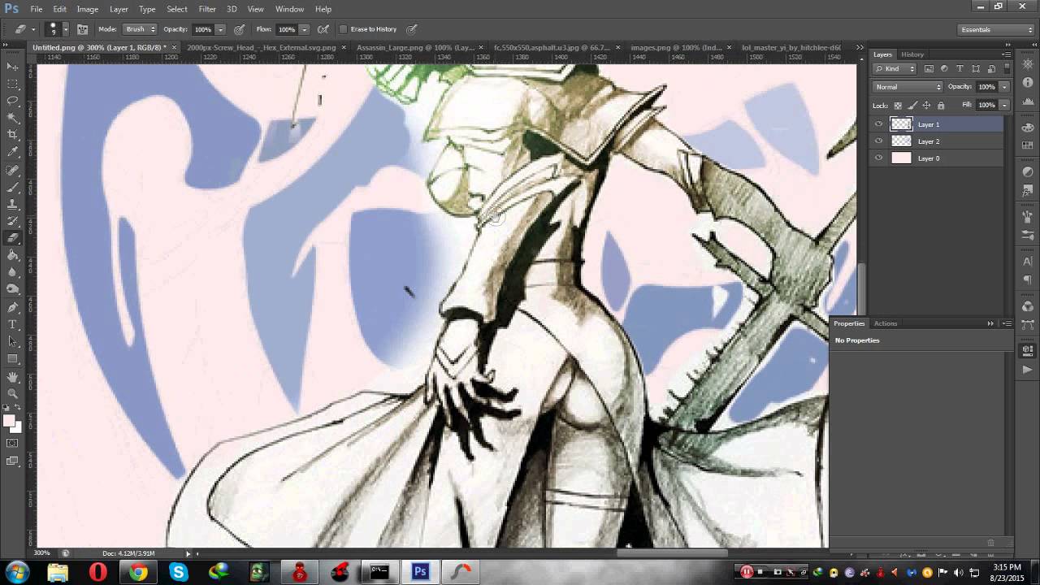Open the Window menu
This screenshot has height=585, width=1040.
[x=289, y=9]
